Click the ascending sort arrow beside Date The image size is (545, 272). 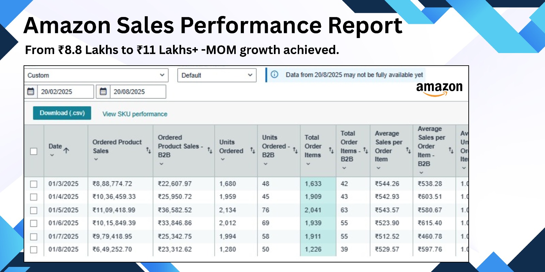point(66,150)
